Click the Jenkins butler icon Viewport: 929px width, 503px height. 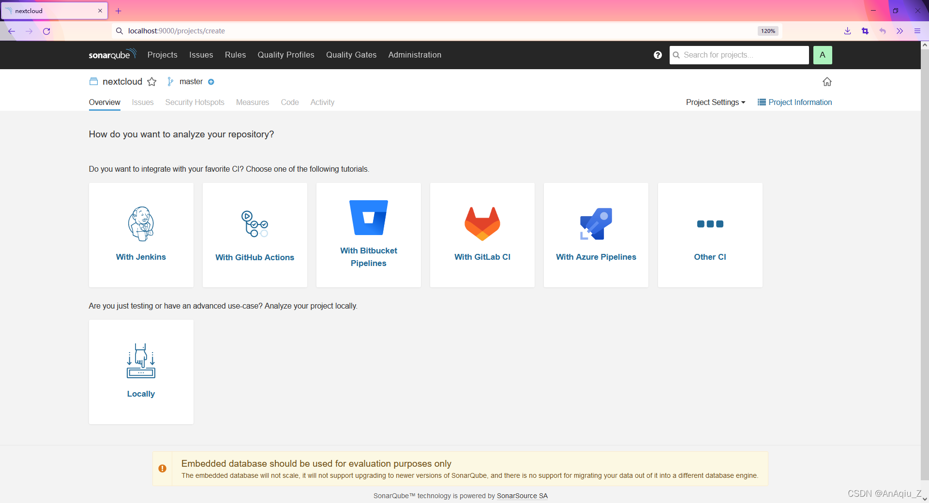point(141,224)
